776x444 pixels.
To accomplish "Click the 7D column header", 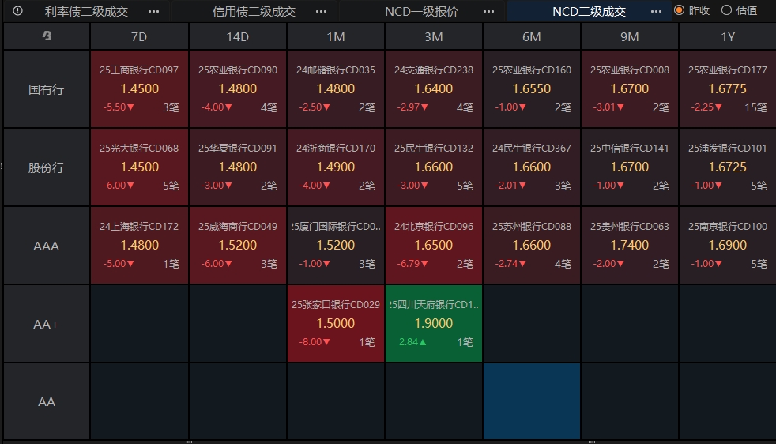I will [139, 36].
